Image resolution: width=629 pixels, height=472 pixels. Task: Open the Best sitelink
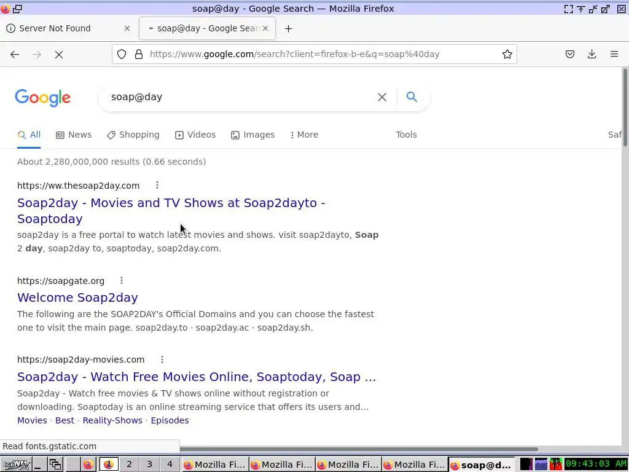[64, 420]
